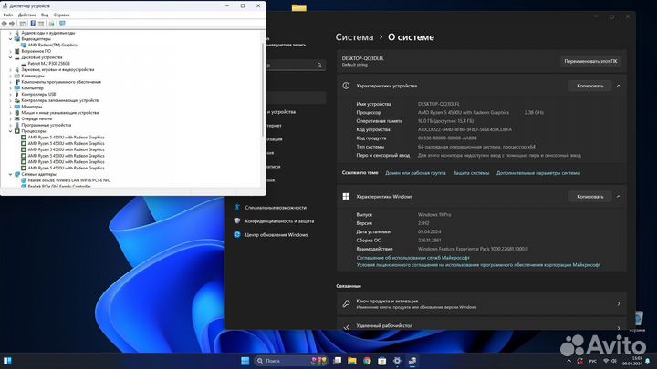This screenshot has height=369, width=657.
Task: Open the Файл menu in Device Manager
Action: pyautogui.click(x=8, y=15)
